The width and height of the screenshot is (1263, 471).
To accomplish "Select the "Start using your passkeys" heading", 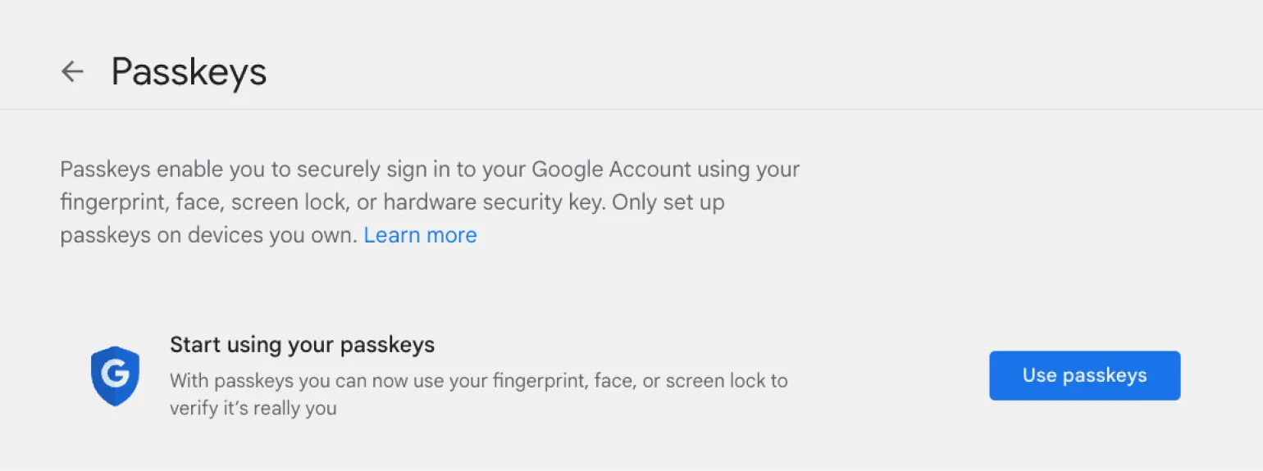I will coord(302,345).
